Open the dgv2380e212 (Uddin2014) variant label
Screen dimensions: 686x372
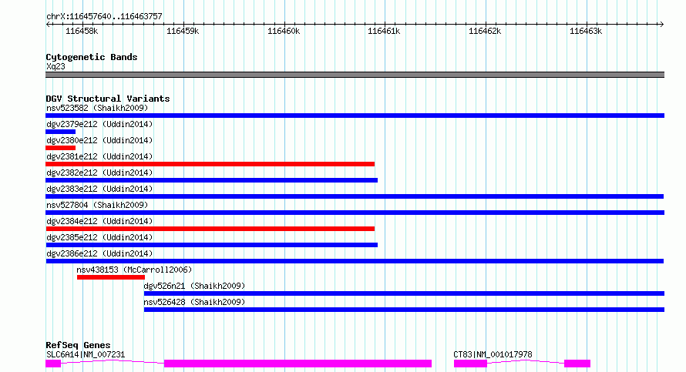click(99, 140)
